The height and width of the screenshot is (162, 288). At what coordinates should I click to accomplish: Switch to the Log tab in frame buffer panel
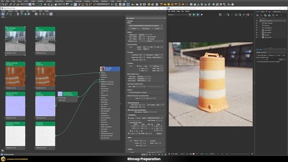point(269,12)
